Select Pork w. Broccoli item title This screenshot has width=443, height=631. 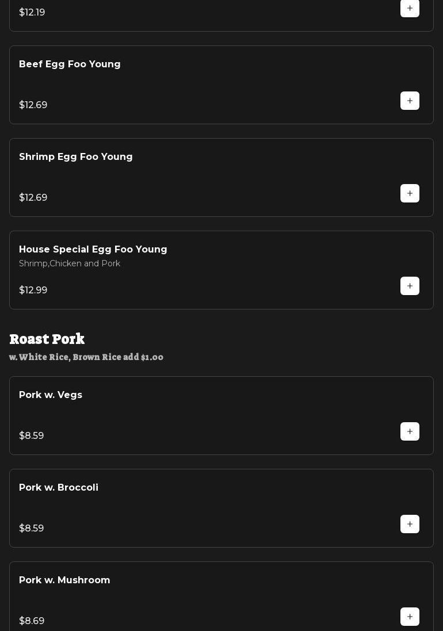coord(59,488)
